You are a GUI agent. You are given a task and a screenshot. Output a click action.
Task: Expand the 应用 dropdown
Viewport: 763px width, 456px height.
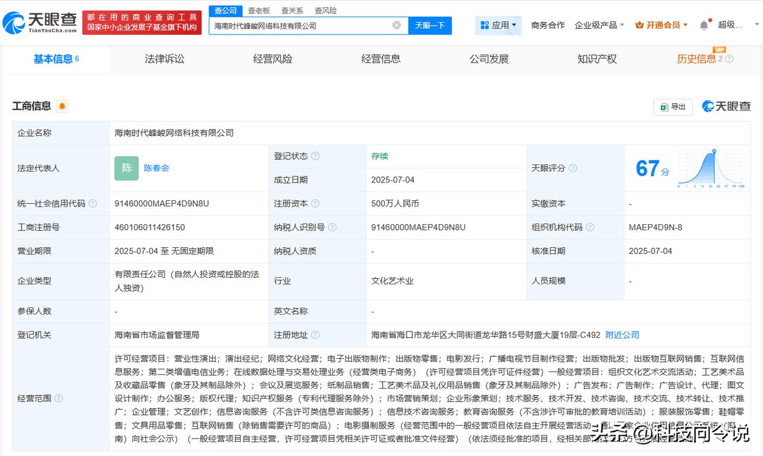coord(499,25)
